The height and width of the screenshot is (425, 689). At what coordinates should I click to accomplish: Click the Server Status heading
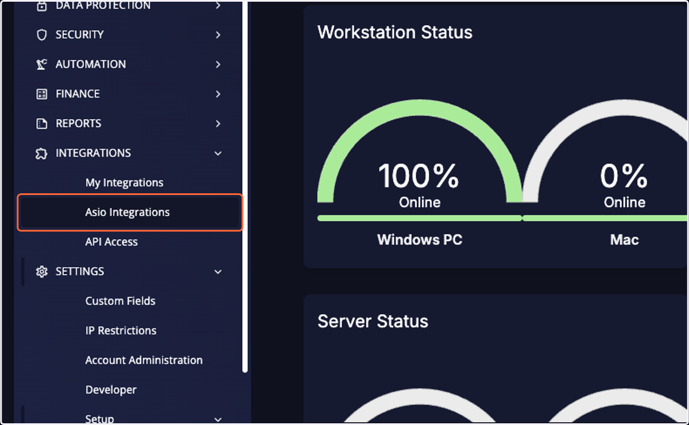[x=373, y=321]
